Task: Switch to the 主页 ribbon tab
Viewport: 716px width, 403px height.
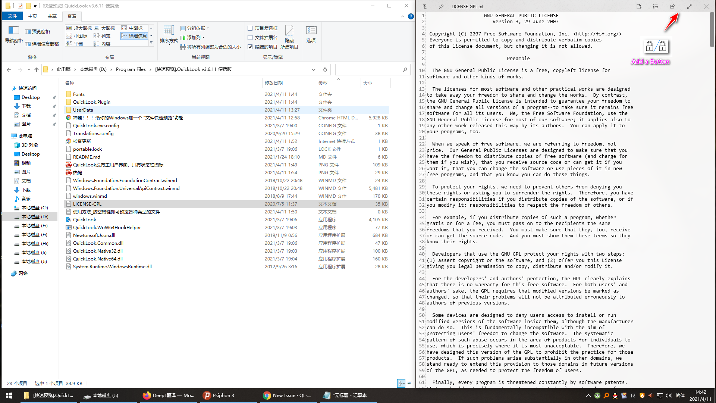Action: pos(32,16)
